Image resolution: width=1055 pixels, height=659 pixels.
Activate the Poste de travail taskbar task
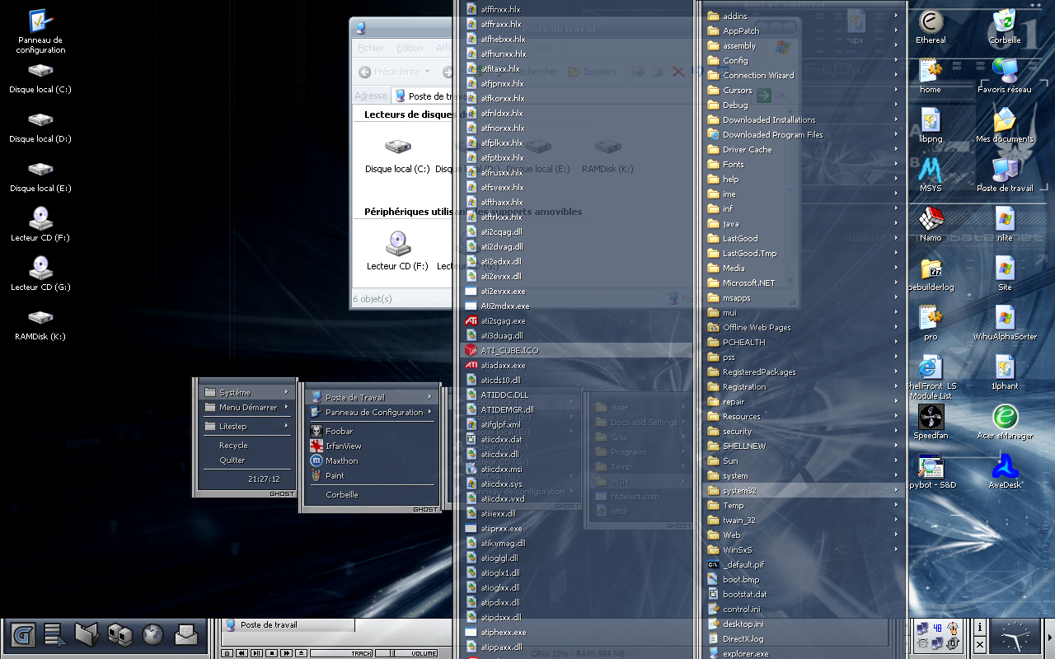[288, 625]
